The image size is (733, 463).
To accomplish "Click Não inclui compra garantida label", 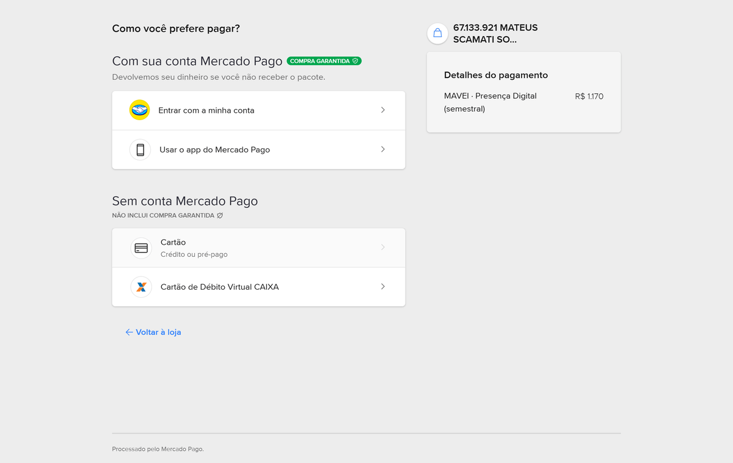I will tap(163, 215).
